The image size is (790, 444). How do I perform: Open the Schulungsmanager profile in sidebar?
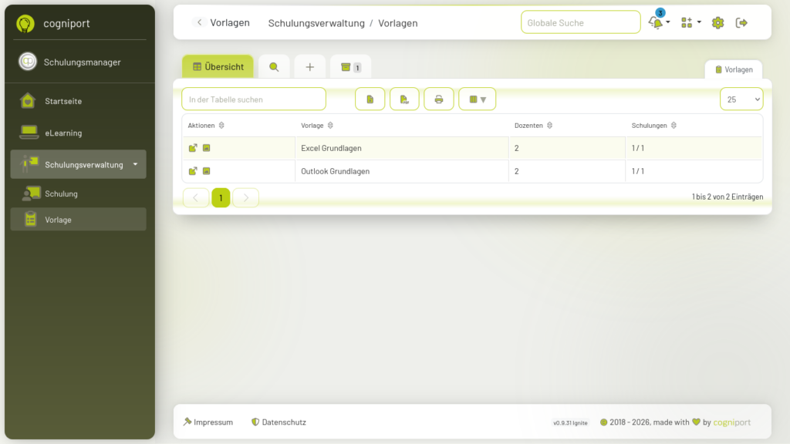tap(78, 62)
